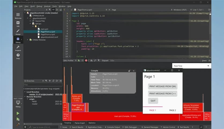Image resolution: width=224 pixels, height=129 pixels.
Task: Open Git Branches panel type dropdown
Action: click(x=34, y=81)
